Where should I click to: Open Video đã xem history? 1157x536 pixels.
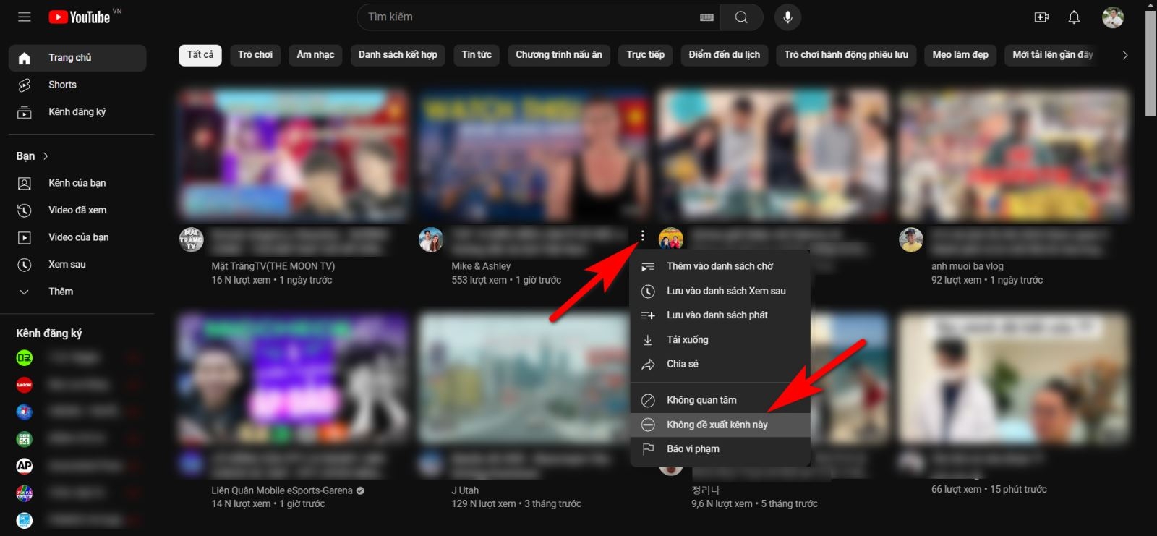77,210
